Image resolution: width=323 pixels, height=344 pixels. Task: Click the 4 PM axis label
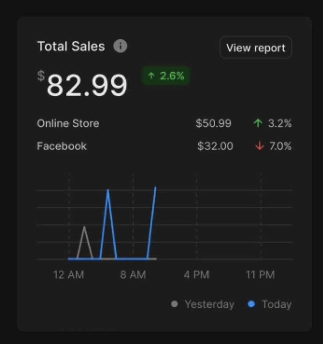(196, 275)
